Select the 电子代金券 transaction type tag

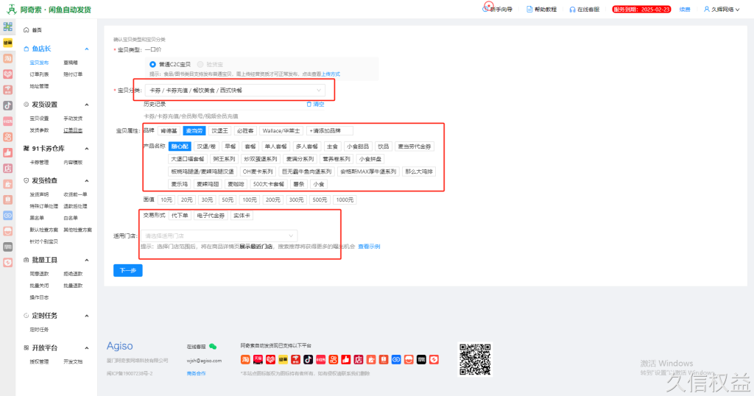click(211, 216)
